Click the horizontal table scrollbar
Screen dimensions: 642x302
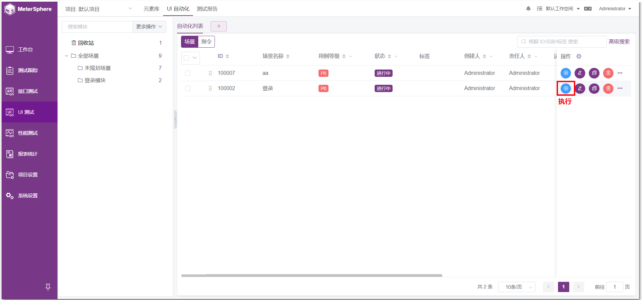coord(312,276)
